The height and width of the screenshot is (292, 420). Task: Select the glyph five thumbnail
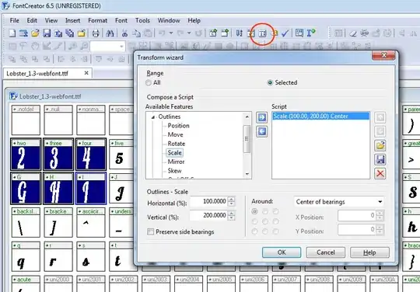121,155
